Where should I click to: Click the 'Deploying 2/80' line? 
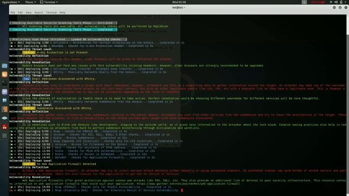coord(81,46)
